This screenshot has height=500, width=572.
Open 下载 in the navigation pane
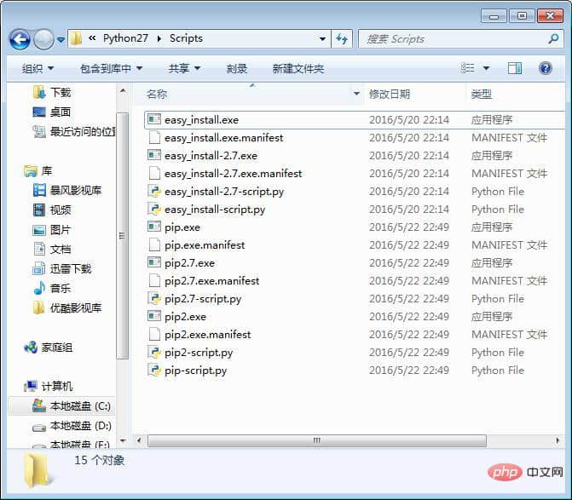click(x=52, y=93)
